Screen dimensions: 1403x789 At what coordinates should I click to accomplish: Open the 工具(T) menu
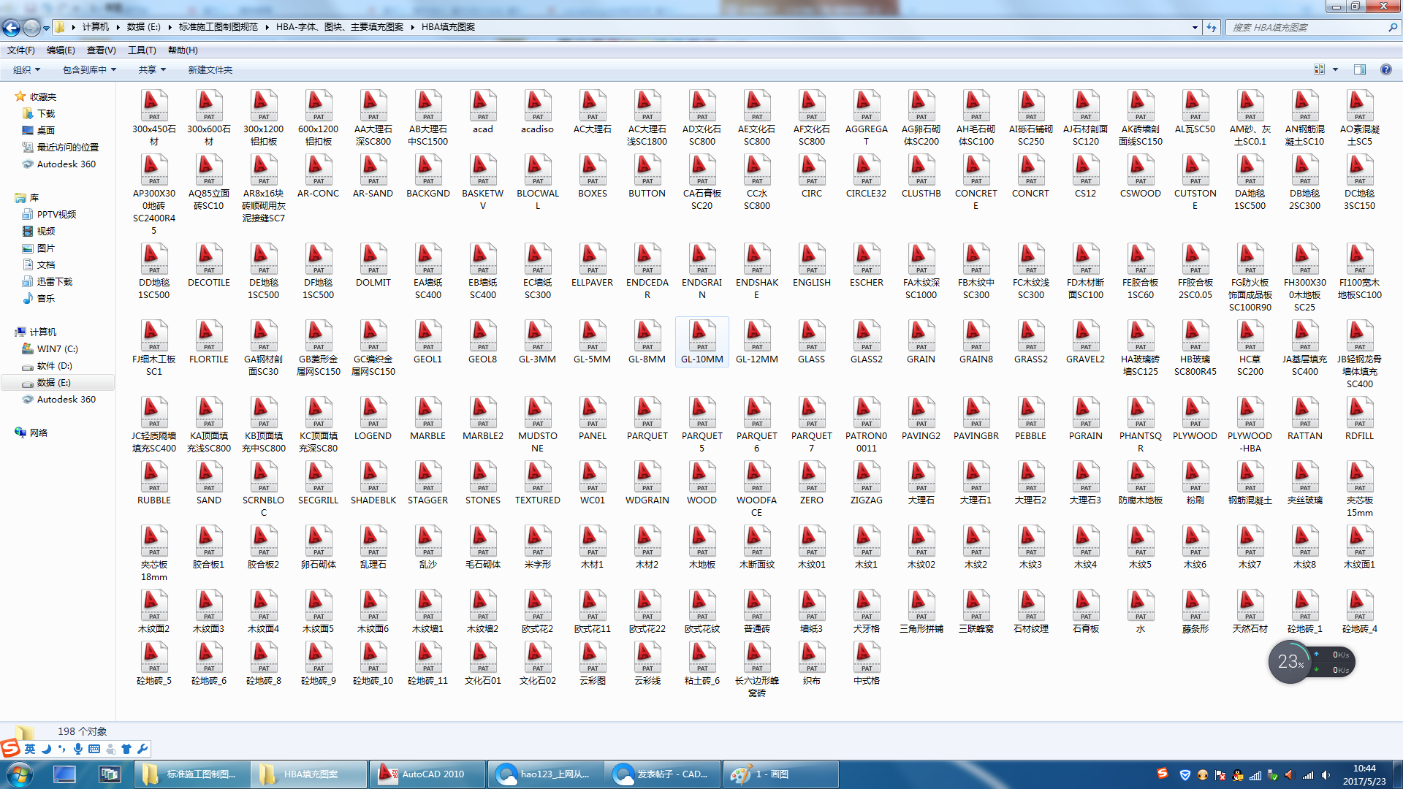142,50
